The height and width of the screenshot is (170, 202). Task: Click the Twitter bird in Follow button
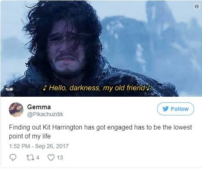point(166,109)
